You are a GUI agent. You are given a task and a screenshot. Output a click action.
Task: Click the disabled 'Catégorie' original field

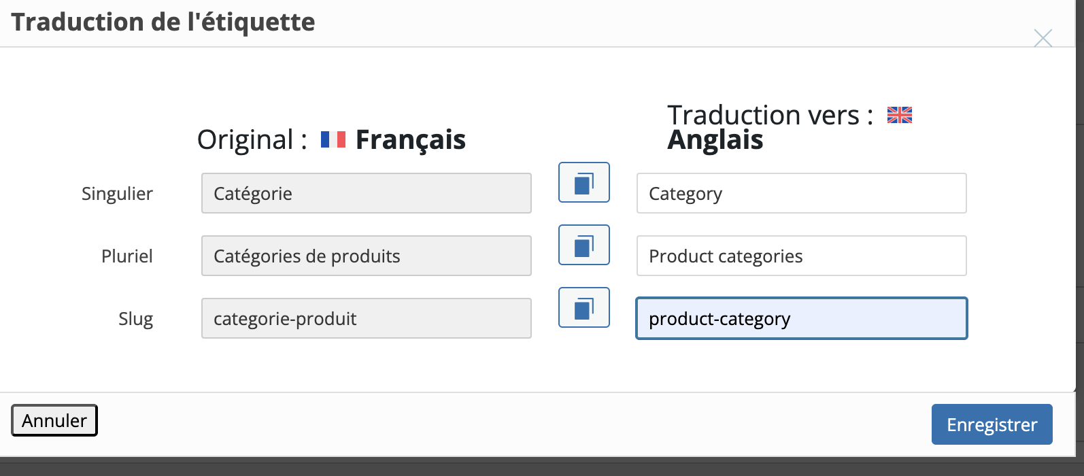tap(366, 193)
